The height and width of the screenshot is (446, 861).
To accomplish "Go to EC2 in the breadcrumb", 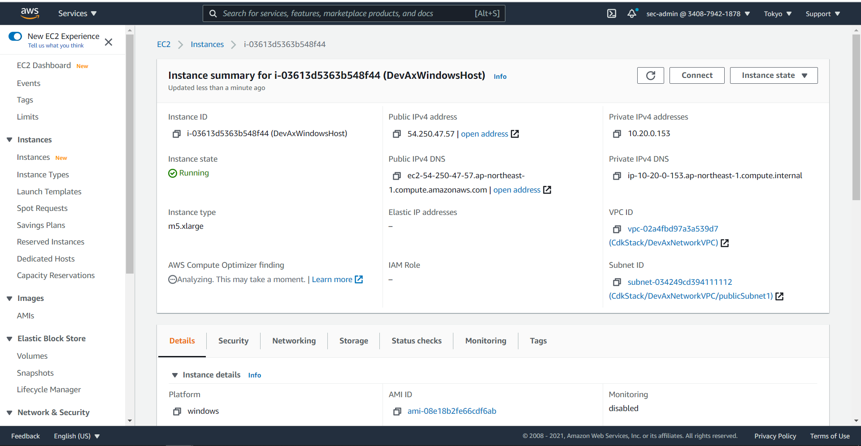I will click(x=164, y=44).
